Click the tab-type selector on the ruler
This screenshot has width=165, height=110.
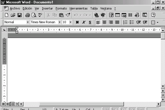(x=4, y=30)
